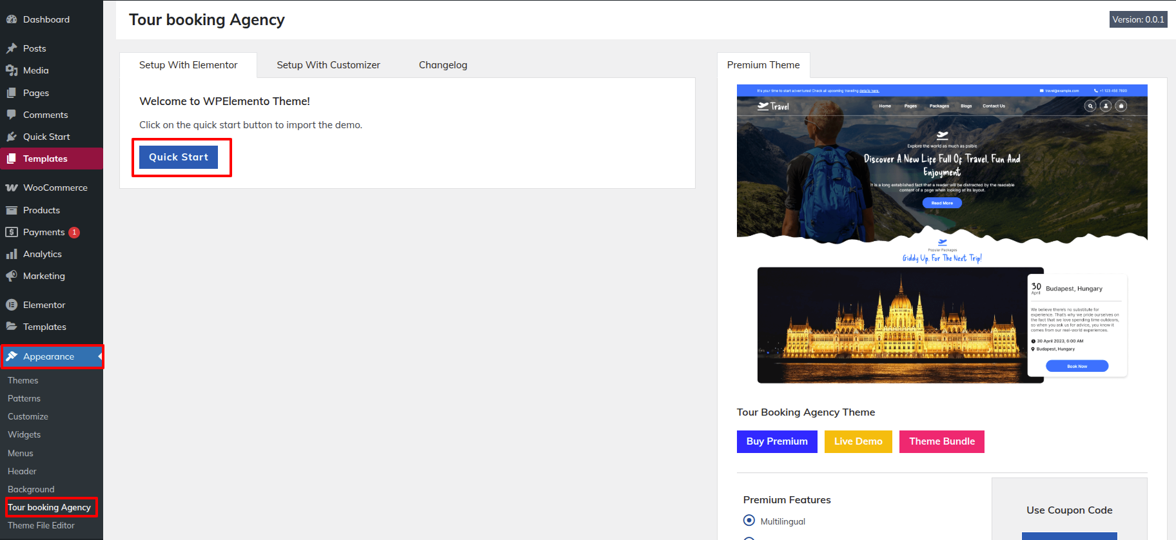Select the Premium Theme tab

click(763, 65)
